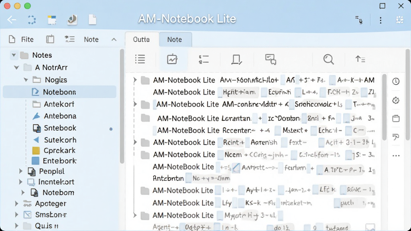The image size is (411, 231).
Task: Select the Notebona tree item
Action: click(x=59, y=92)
